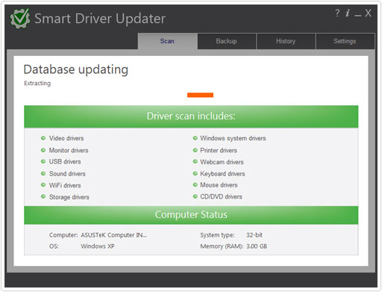This screenshot has width=382, height=292.
Task: Click the 'Smart Driver Updater' title text
Action: [x=100, y=19]
